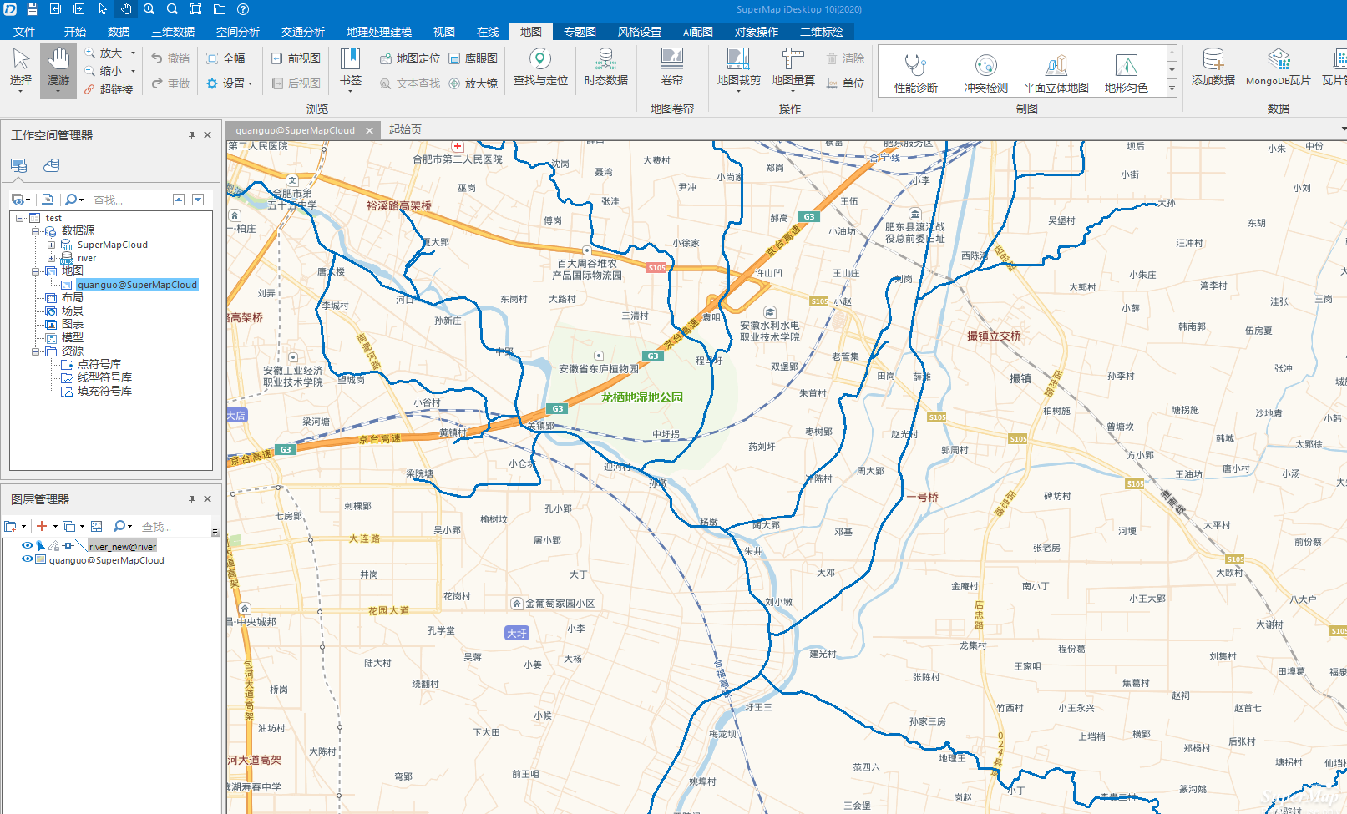Viewport: 1347px width, 814px height.
Task: Switch to the workspace view icon in Workspace Manager
Action: [19, 165]
